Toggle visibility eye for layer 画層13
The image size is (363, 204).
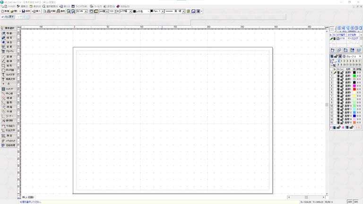(338, 116)
